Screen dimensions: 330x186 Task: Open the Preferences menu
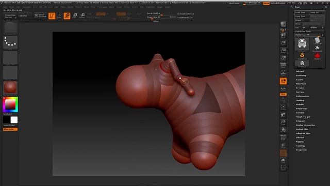102,7
